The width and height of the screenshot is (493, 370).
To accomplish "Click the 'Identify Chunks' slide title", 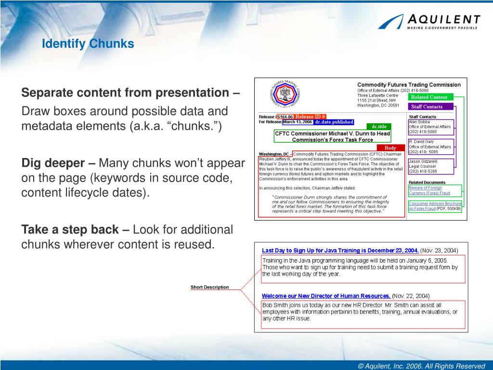I will click(88, 43).
